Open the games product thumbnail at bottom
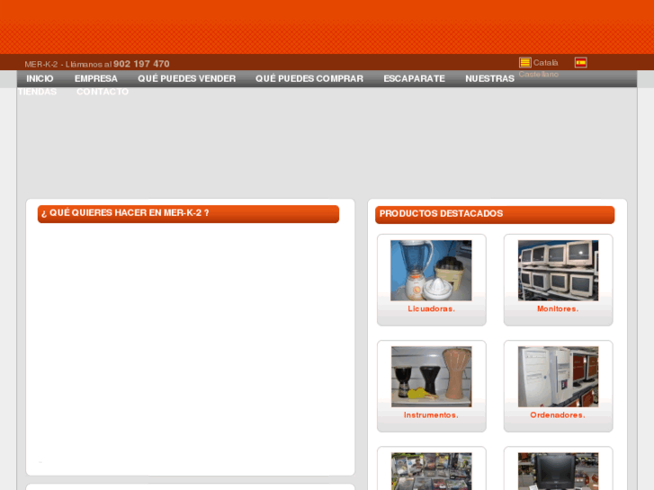654x490 pixels. 431,471
